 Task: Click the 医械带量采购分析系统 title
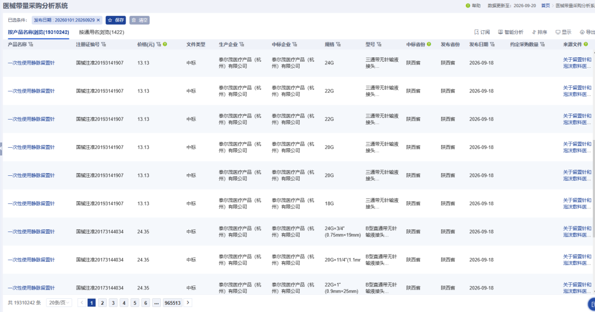36,6
